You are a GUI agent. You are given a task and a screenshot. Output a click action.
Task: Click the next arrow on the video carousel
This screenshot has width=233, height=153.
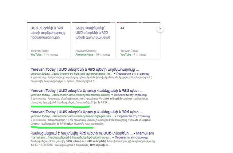pyautogui.click(x=160, y=28)
